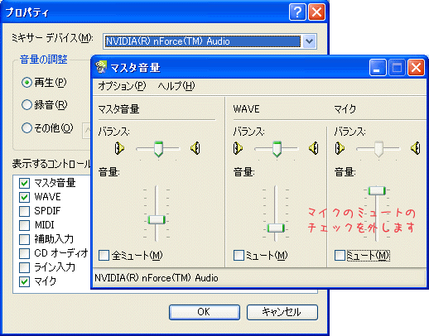429x336 pixels.
Task: Click the キャンセル button
Action: [x=282, y=312]
